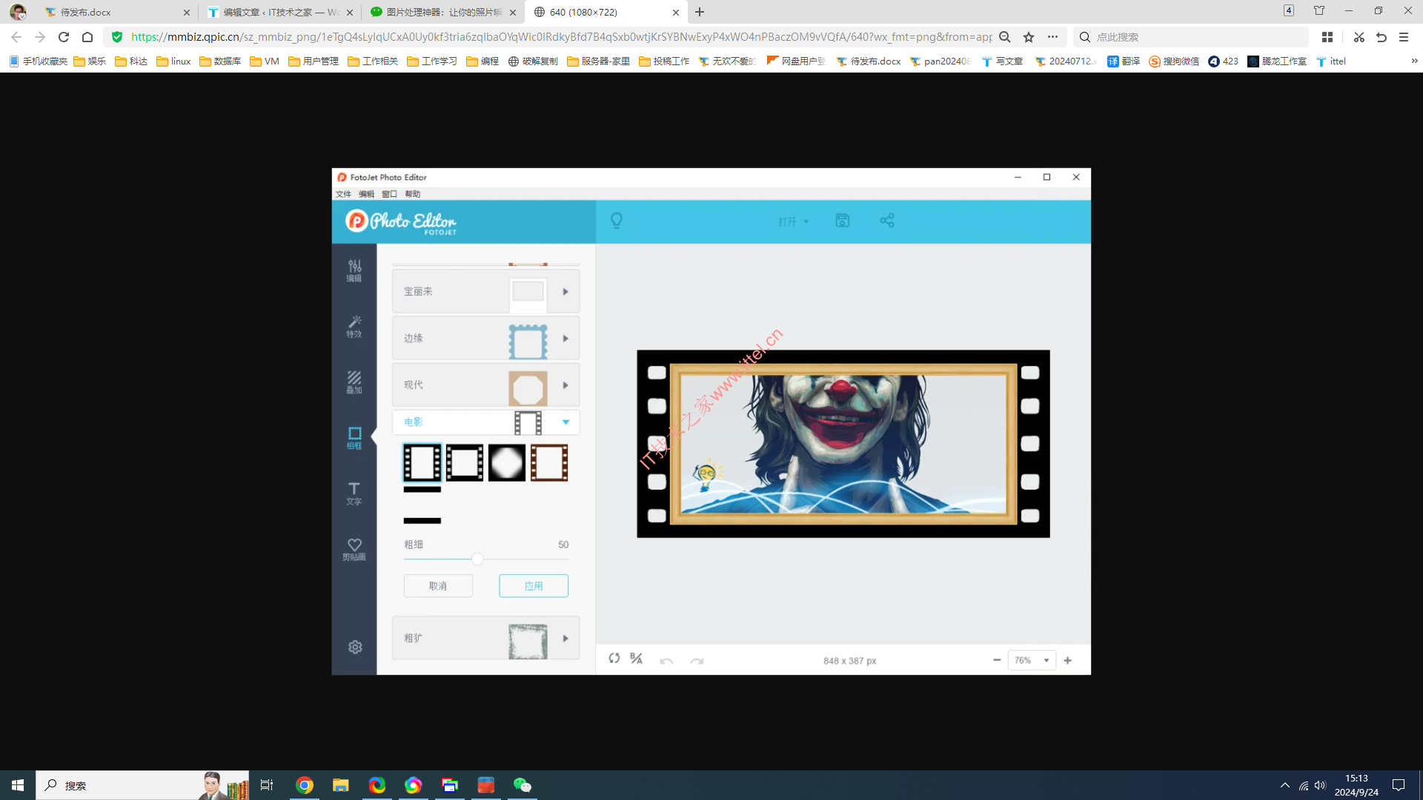The width and height of the screenshot is (1423, 800).
Task: Zoom out with the minus icon
Action: click(x=997, y=660)
